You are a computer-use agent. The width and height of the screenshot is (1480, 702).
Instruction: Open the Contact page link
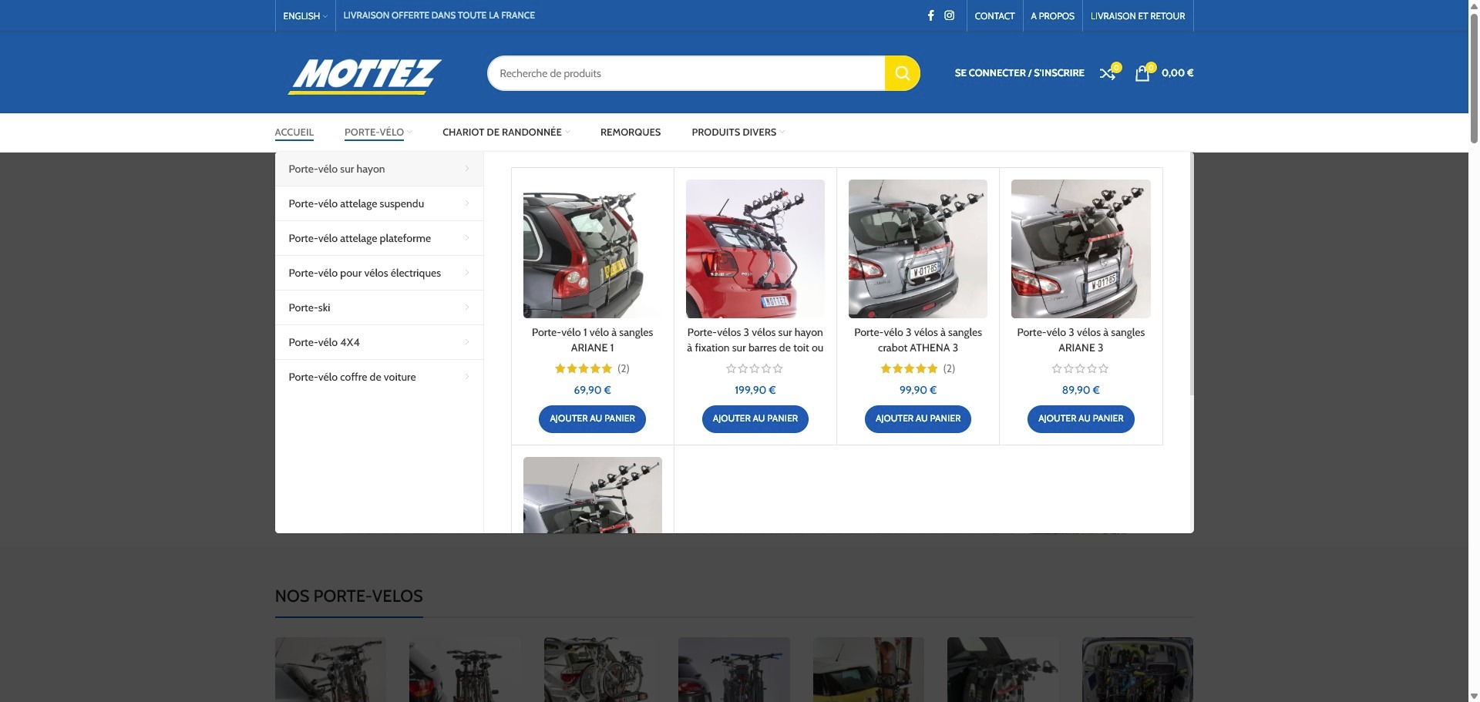click(994, 16)
